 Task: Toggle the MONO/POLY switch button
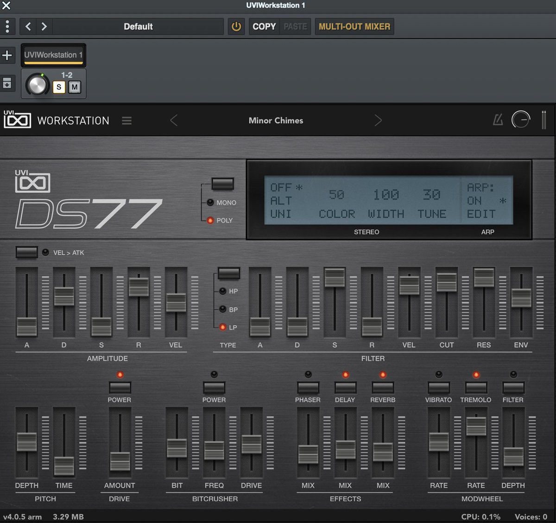click(222, 184)
